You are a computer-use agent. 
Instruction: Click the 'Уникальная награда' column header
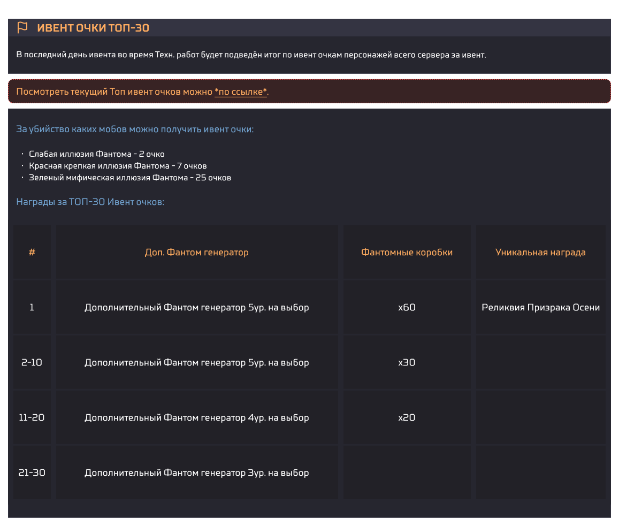540,253
